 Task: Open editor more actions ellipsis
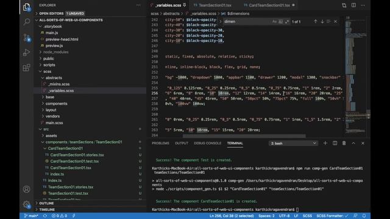pyautogui.click(x=363, y=5)
